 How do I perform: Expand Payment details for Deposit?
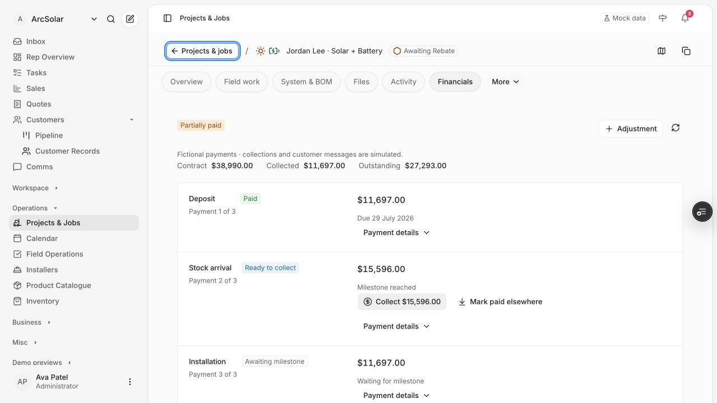point(397,232)
